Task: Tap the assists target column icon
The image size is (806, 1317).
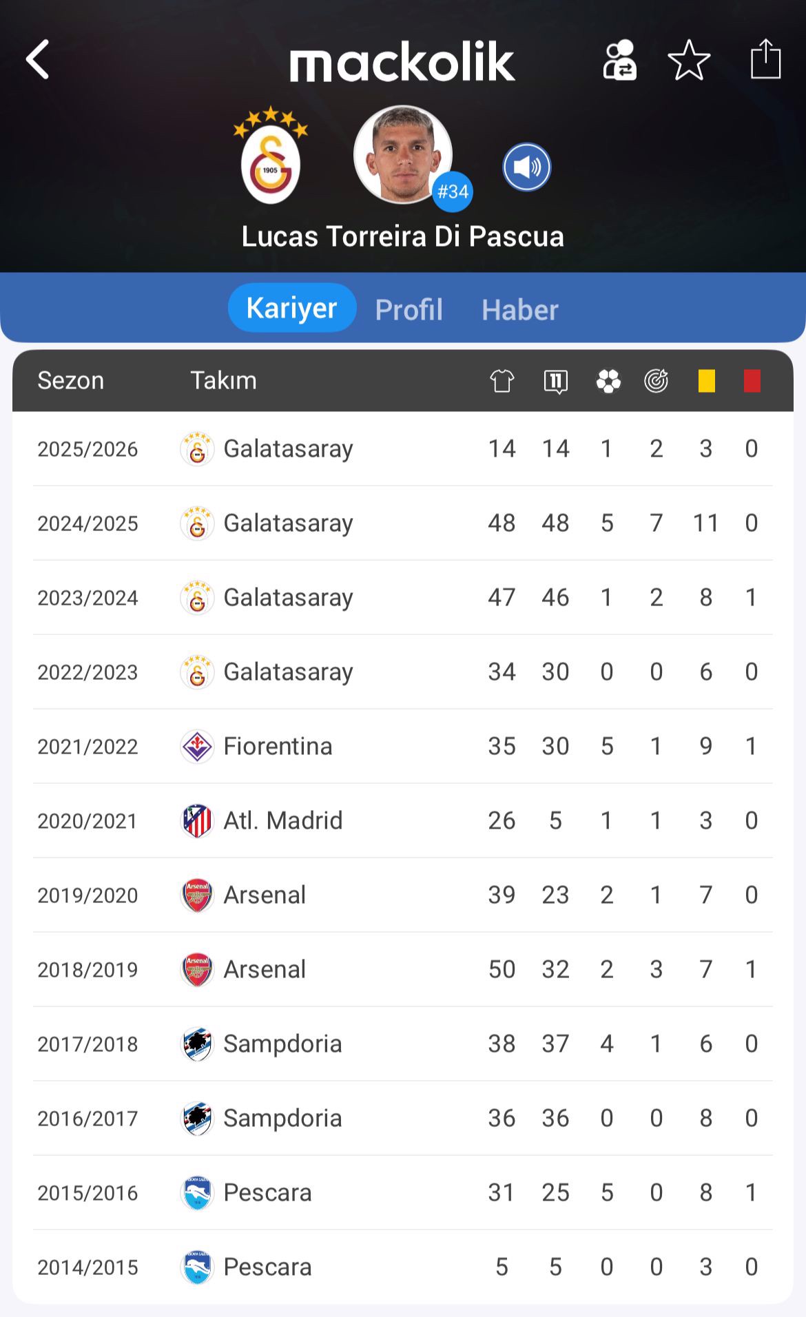Action: tap(656, 381)
